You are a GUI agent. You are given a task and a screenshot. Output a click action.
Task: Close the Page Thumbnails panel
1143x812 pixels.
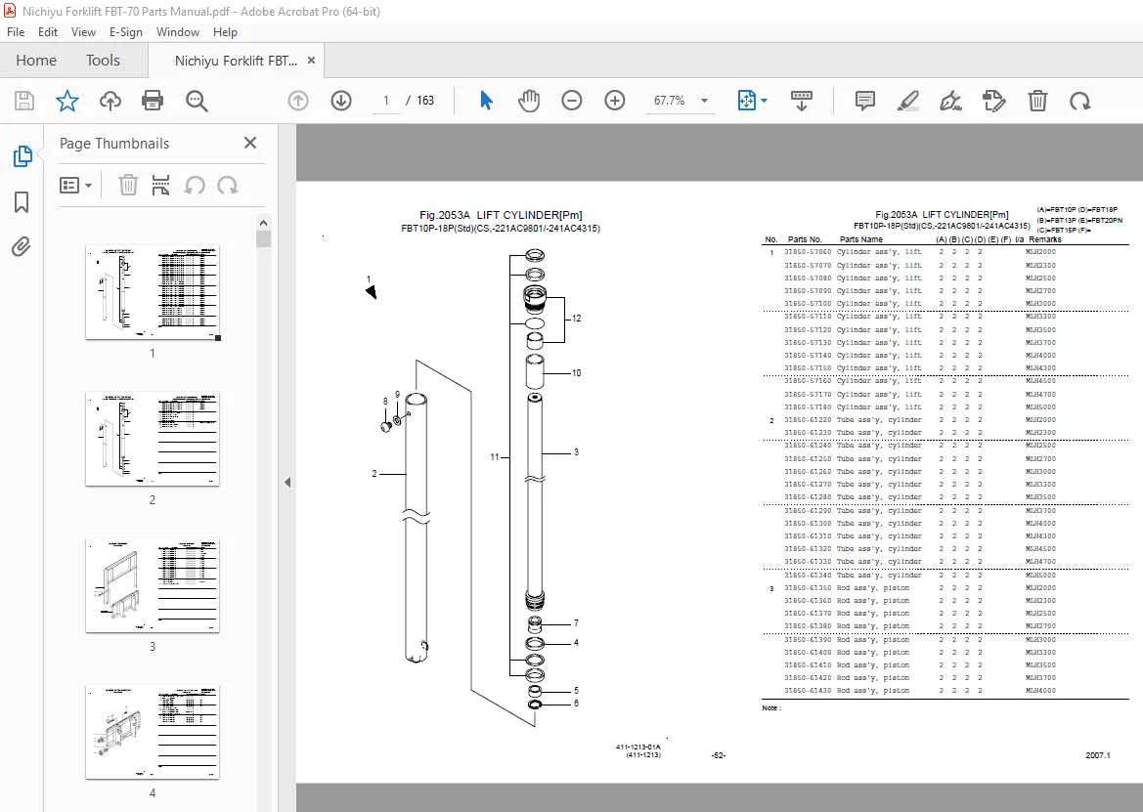250,143
